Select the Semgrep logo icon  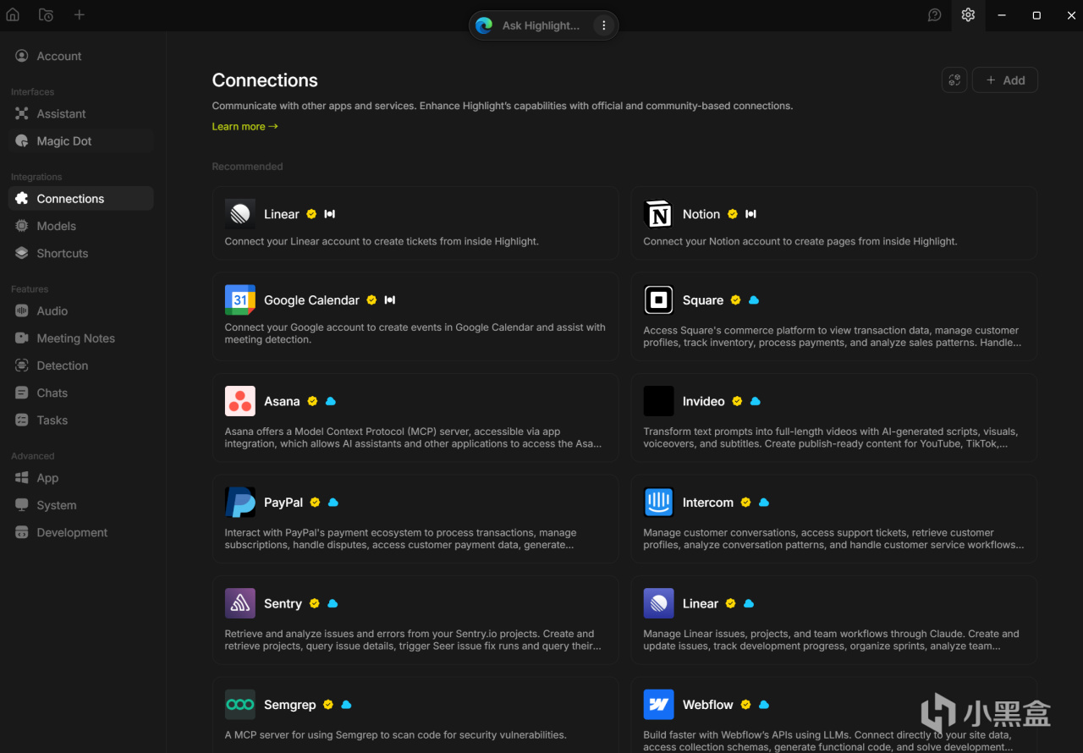pos(240,705)
